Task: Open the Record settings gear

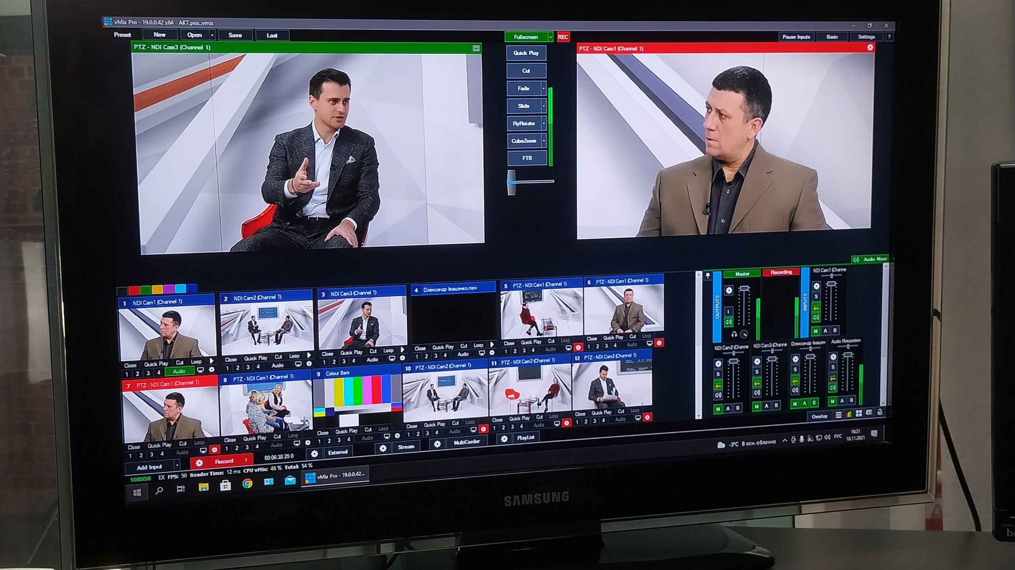Action: 199,463
